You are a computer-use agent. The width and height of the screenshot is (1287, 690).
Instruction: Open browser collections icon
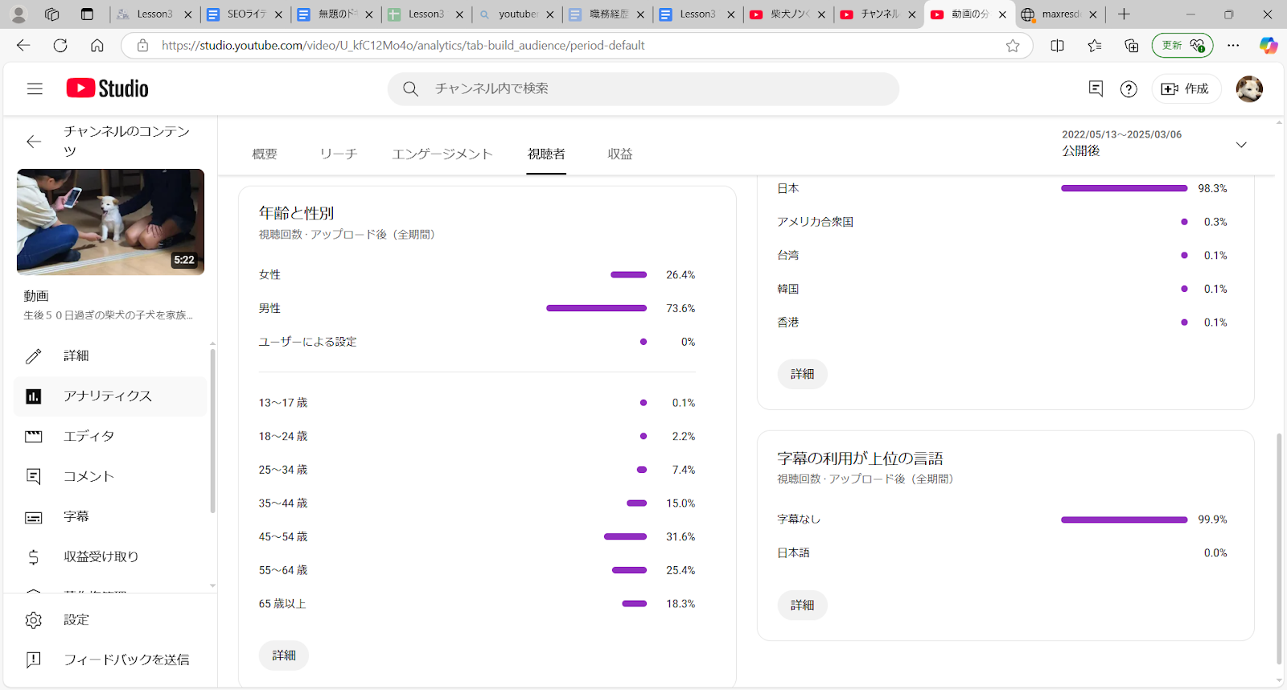[x=1132, y=46]
